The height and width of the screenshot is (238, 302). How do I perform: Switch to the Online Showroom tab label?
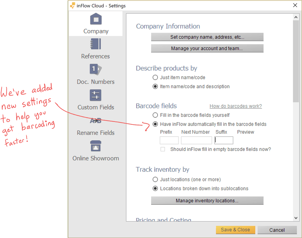96,158
